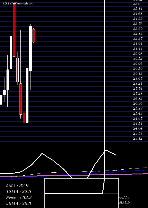Click the 35.14 price axis label
Viewport: 148px width, 208px height.
pos(138,9)
